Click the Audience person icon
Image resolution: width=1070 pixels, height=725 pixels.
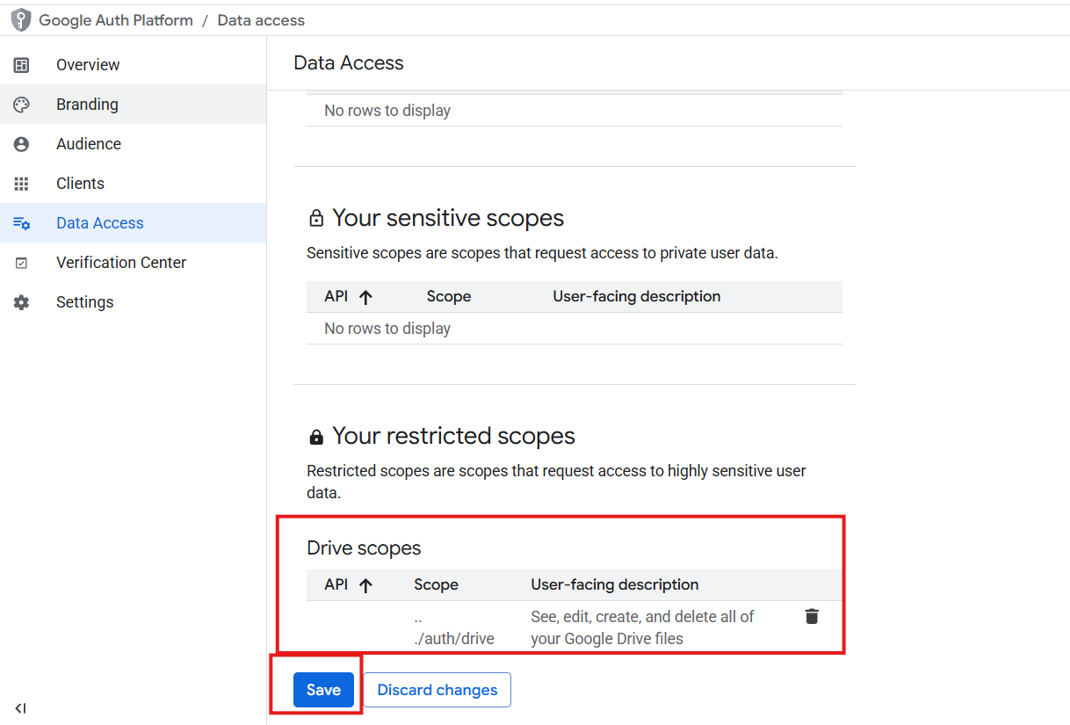pyautogui.click(x=21, y=144)
